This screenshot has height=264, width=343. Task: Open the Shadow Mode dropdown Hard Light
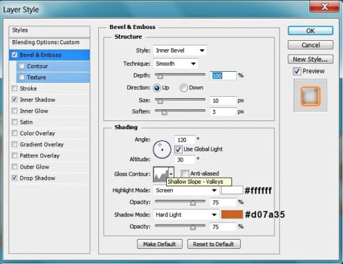click(x=186, y=215)
